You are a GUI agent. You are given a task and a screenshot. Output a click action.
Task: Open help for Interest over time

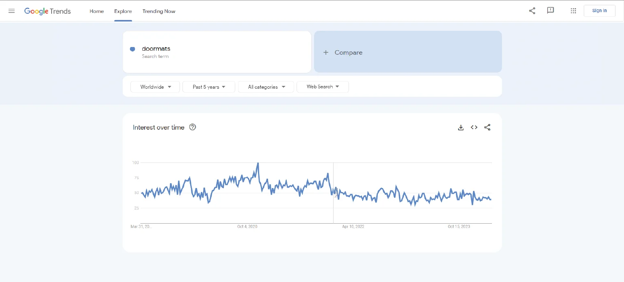[x=193, y=127]
